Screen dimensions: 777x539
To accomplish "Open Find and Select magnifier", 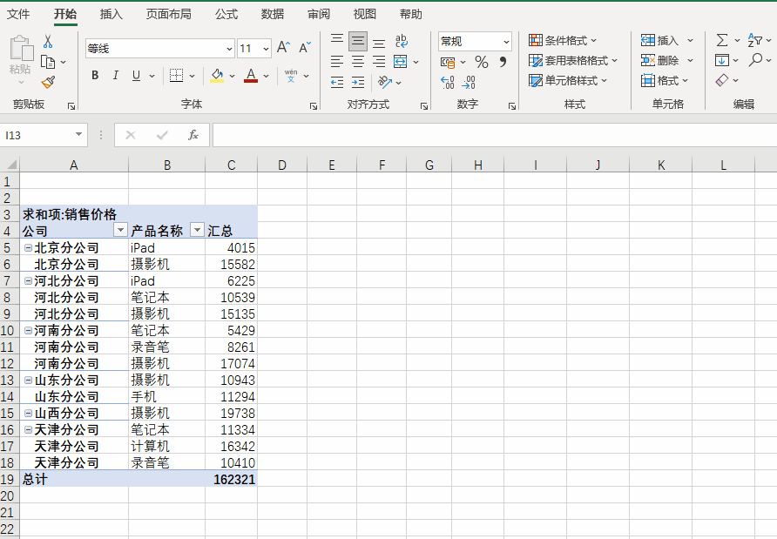I will tap(756, 60).
